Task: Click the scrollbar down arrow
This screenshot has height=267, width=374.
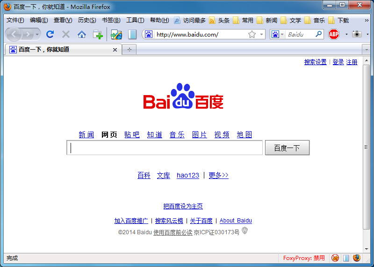Action: pos(367,249)
